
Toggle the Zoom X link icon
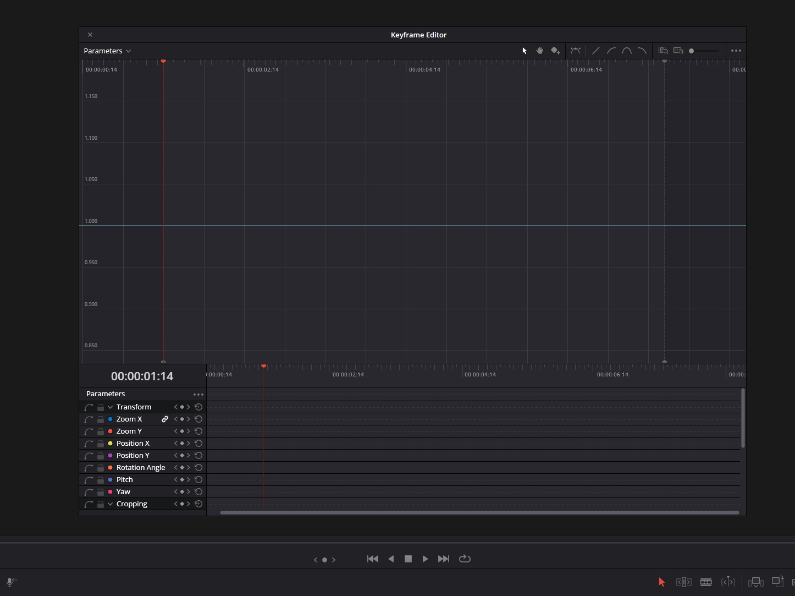tap(164, 419)
